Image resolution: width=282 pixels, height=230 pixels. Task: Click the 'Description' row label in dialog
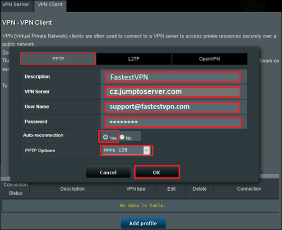(37, 76)
